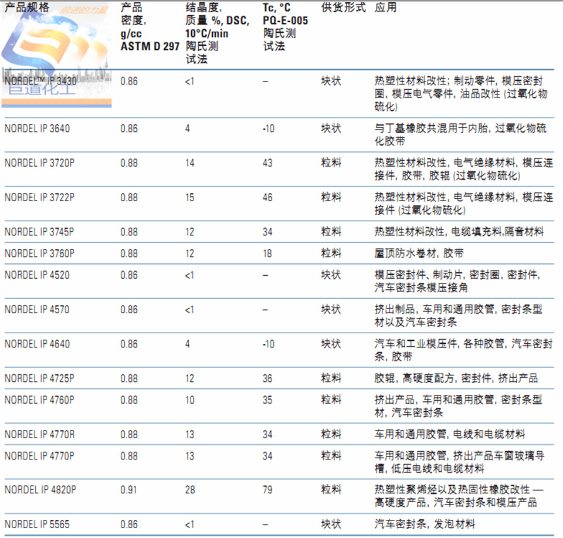Click Tc value 46 in 3722P row
The height and width of the screenshot is (538, 563).
pyautogui.click(x=267, y=198)
